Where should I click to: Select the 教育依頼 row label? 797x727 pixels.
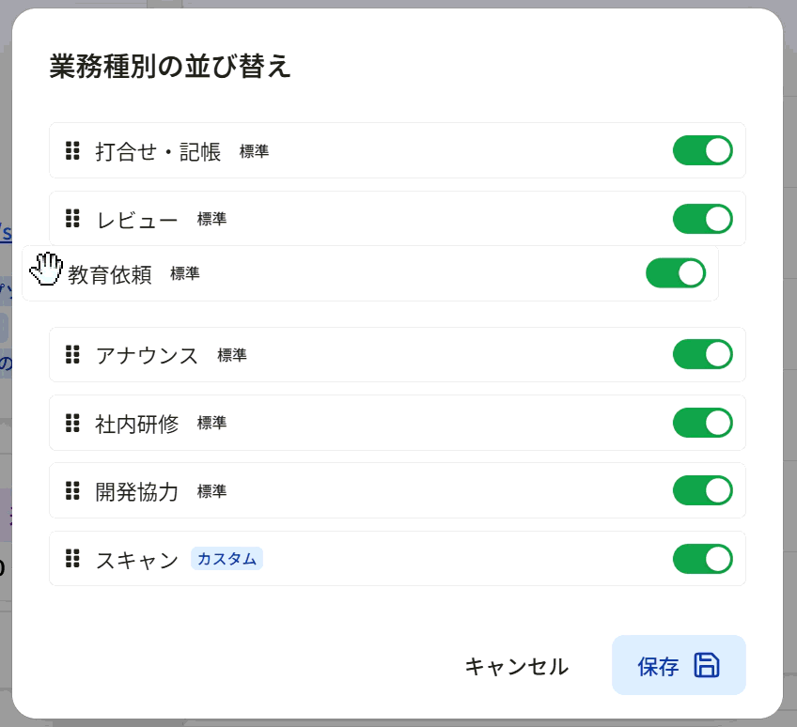tap(110, 274)
